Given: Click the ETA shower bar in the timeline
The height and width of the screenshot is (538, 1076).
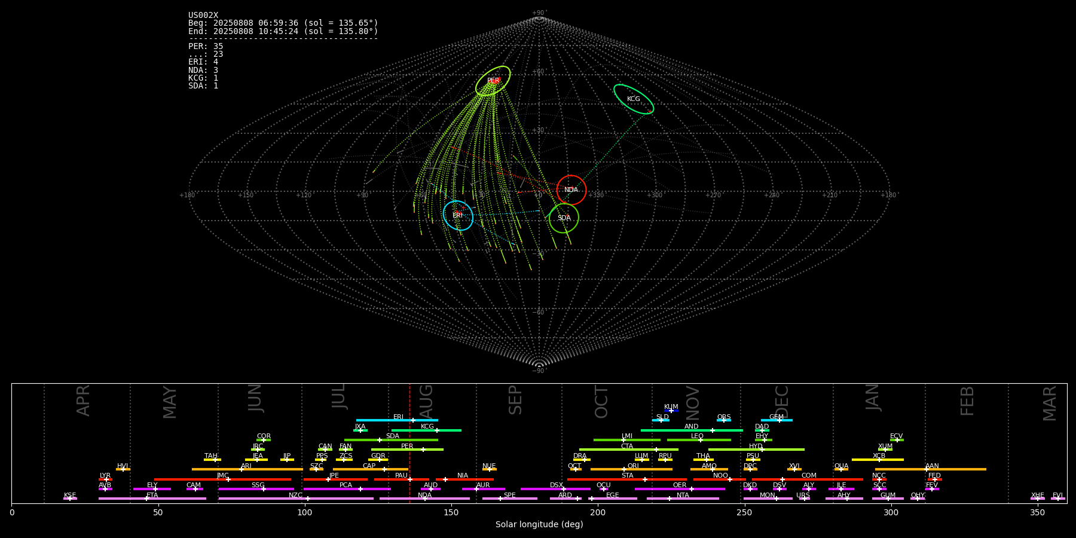Looking at the screenshot, I should coord(152,499).
